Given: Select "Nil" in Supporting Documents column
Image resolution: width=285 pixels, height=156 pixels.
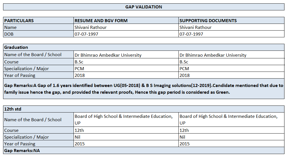Looking at the screenshot, I should click(231, 137).
